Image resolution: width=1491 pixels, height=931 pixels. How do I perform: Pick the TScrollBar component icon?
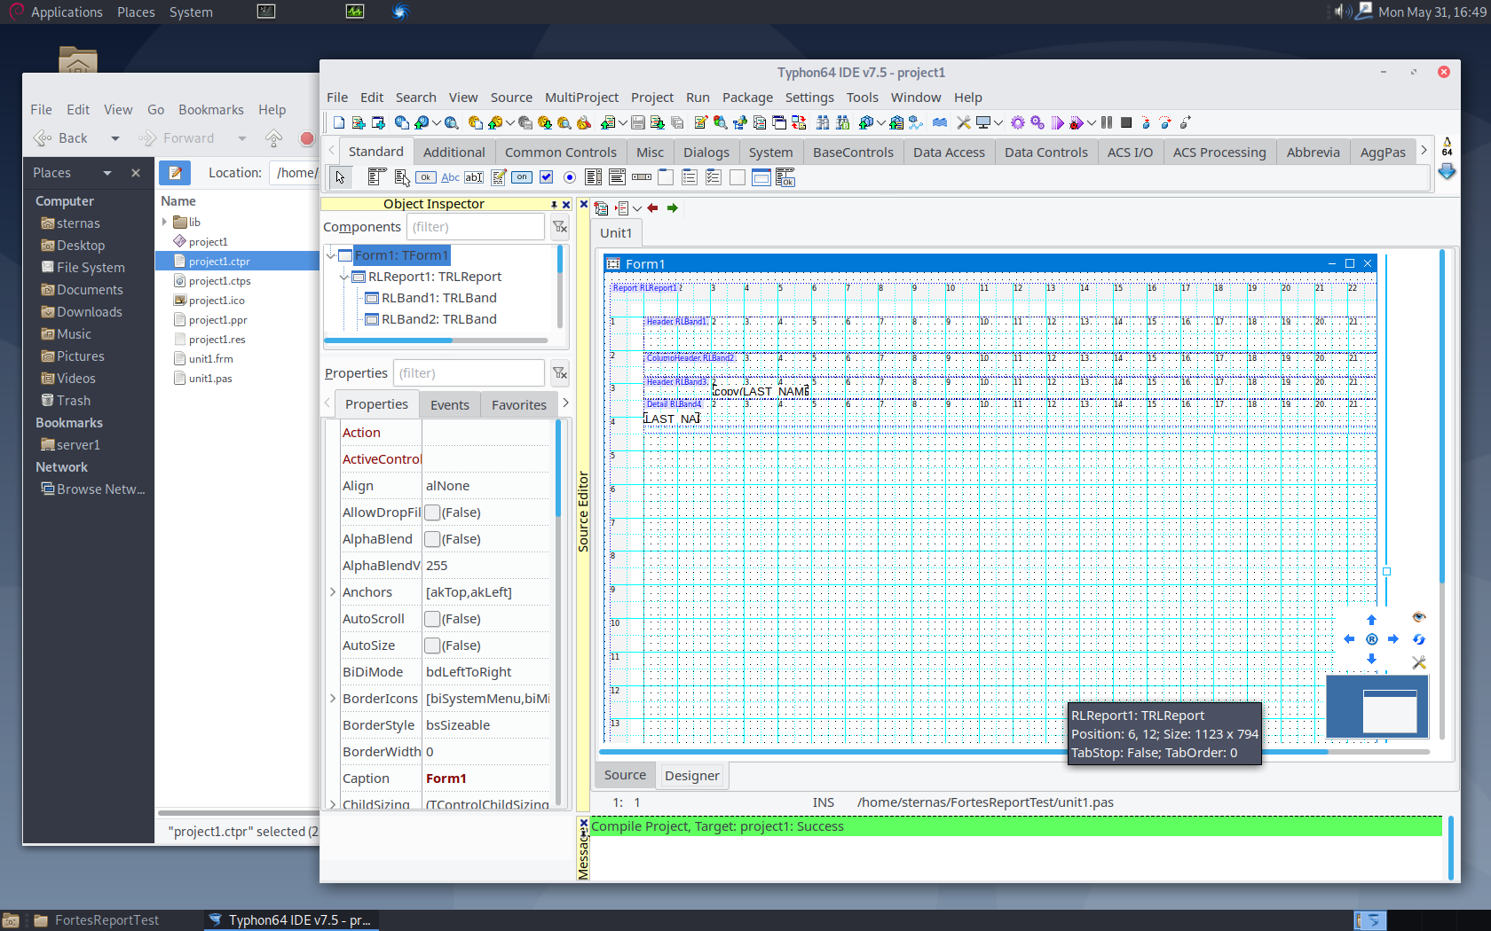(x=642, y=177)
